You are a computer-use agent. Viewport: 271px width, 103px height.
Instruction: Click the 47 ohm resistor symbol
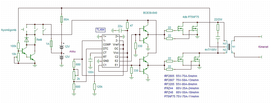pyautogui.click(x=127, y=25)
